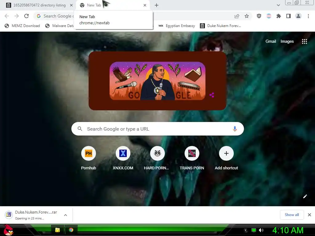Open the volume speaker tray icon
This screenshot has height=236, width=315.
tap(261, 230)
